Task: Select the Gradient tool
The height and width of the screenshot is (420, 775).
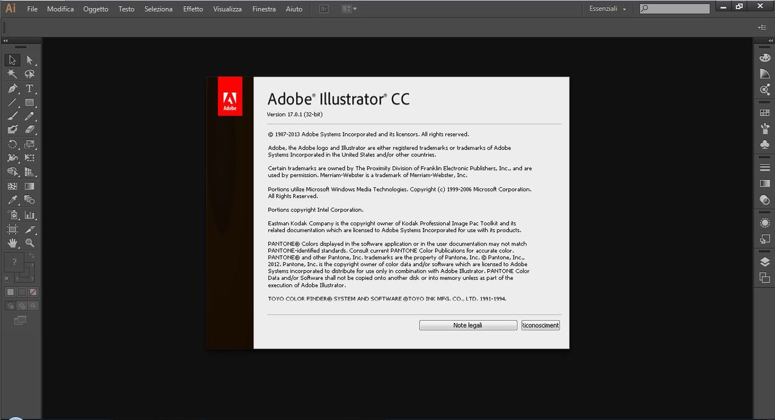Action: point(29,186)
